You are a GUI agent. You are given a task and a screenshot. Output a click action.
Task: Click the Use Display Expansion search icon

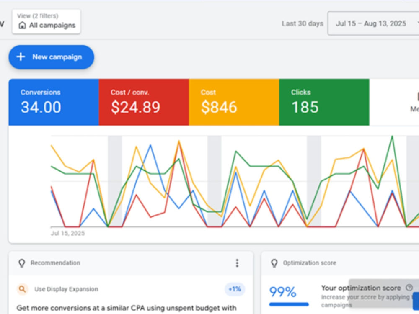click(x=23, y=289)
